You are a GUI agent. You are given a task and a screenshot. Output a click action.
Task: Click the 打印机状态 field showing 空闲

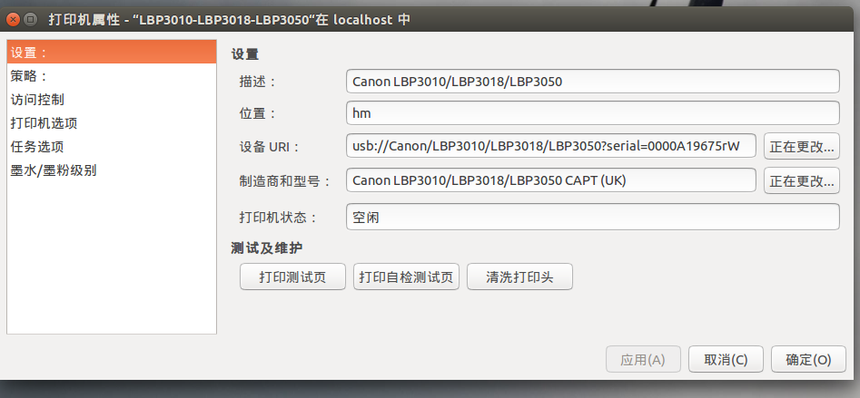[593, 218]
